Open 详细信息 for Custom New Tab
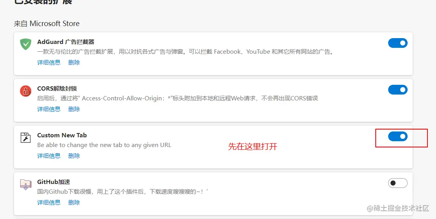436x219 pixels. click(x=49, y=156)
